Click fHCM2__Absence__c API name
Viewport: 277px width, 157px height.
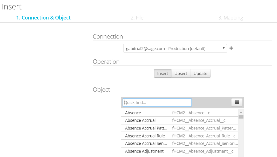(x=190, y=113)
